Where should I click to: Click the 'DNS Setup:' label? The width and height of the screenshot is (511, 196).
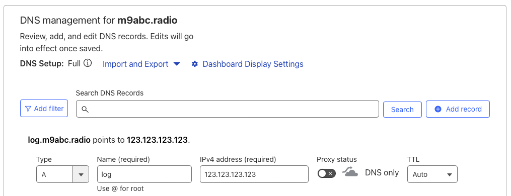pos(42,63)
